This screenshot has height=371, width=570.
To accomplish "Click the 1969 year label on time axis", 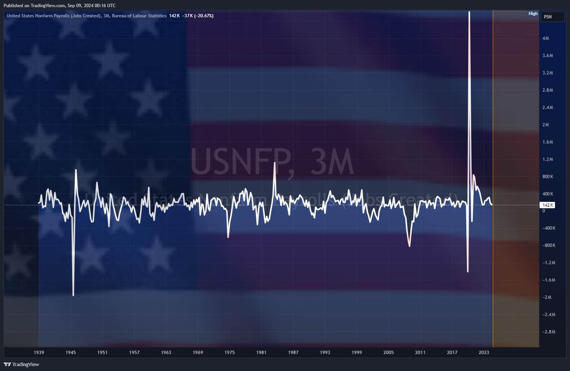I will click(x=198, y=353).
